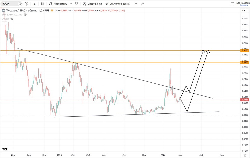250x158 pixels.
Task: Collapse the indicator legend with the caret button
Action: click(4, 23)
